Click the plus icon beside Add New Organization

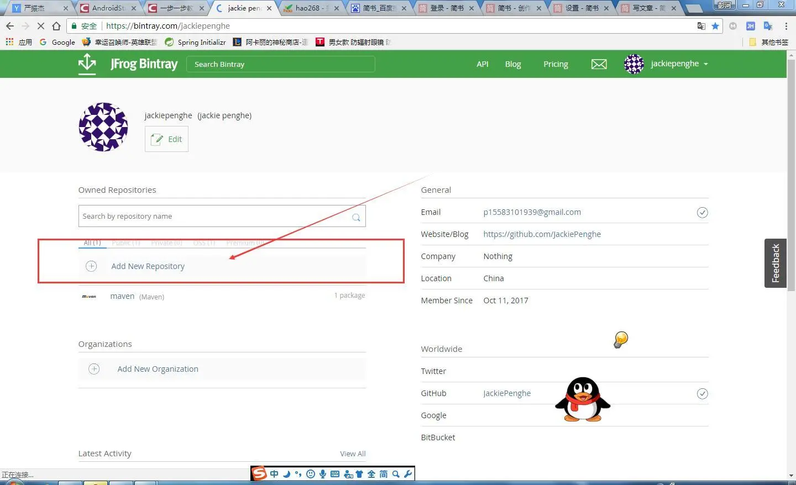point(94,369)
